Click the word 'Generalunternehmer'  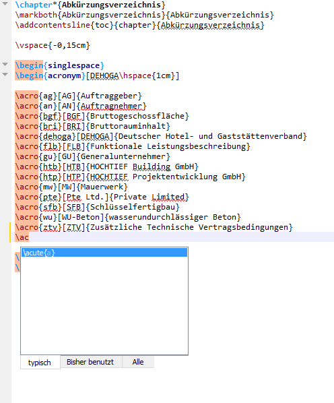coord(123,156)
